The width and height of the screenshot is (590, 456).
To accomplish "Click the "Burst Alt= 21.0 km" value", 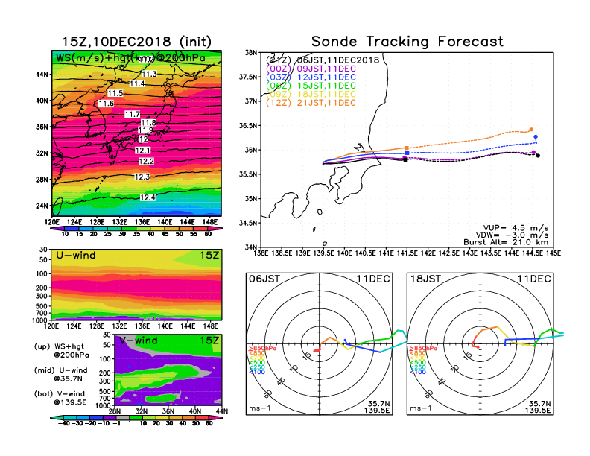I will [506, 242].
